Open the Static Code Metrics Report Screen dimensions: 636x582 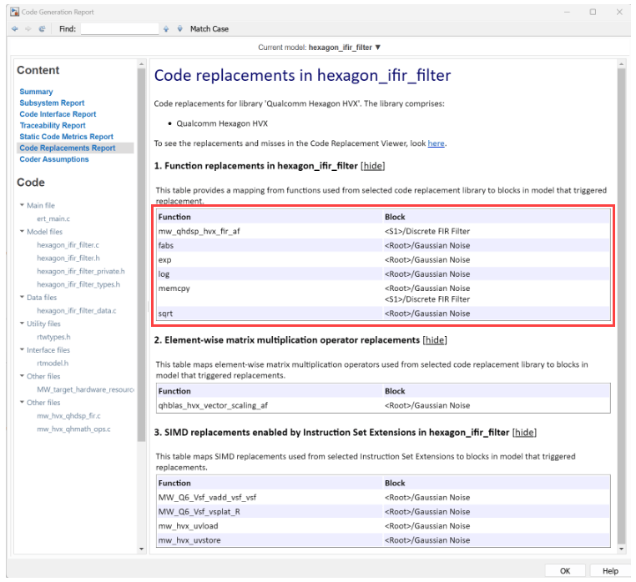(66, 137)
